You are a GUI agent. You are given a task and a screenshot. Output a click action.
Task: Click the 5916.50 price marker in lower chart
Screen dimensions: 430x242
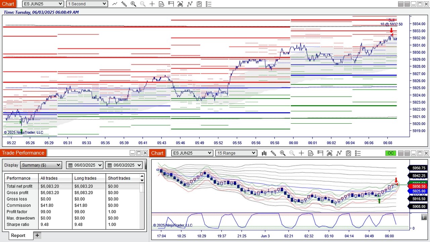click(418, 199)
